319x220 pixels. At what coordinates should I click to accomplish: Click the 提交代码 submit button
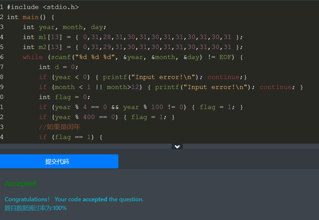59,161
